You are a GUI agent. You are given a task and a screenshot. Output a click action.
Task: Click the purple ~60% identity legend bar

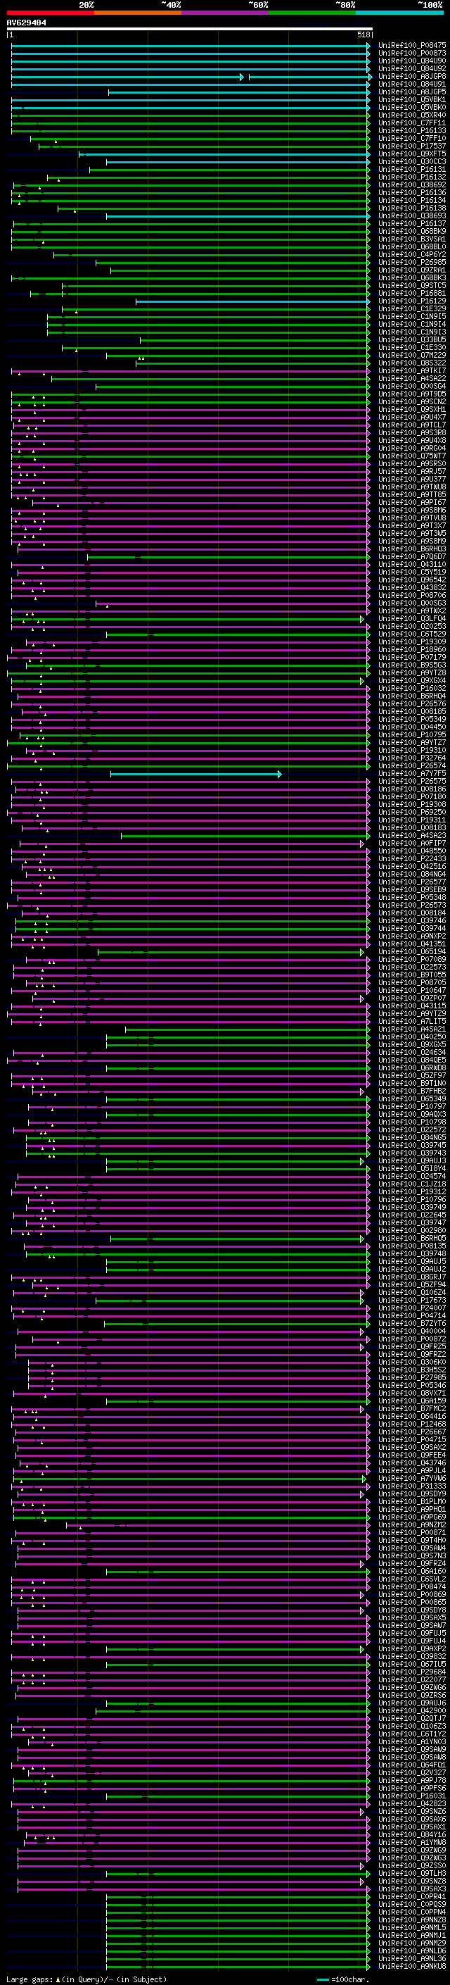[x=226, y=13]
